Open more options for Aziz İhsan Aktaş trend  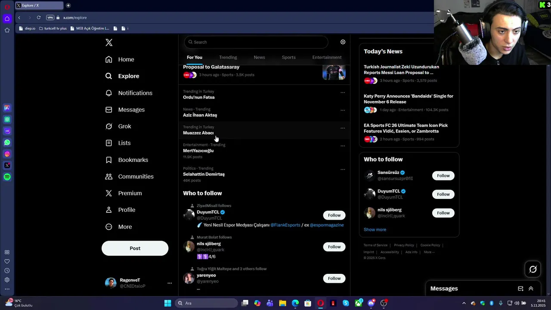point(343,110)
